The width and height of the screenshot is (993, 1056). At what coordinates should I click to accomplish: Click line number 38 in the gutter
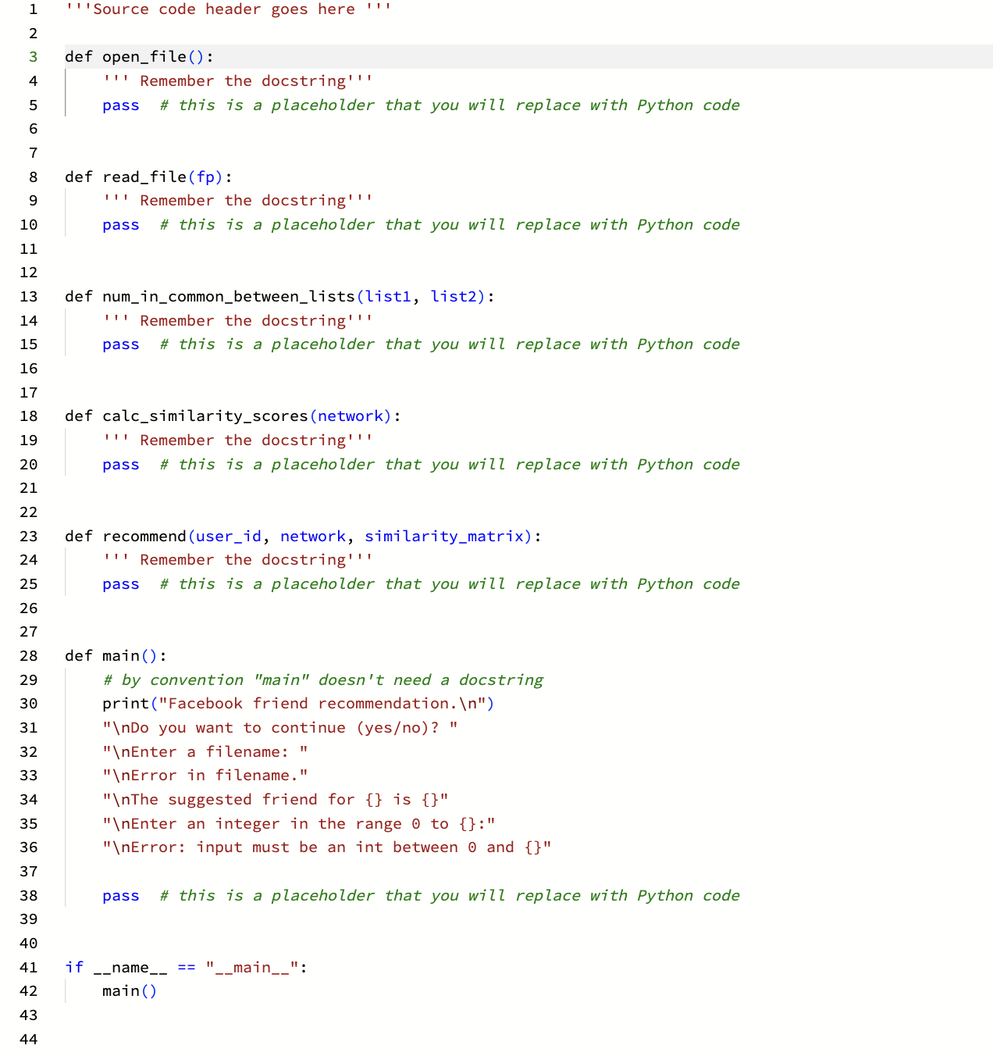(28, 895)
